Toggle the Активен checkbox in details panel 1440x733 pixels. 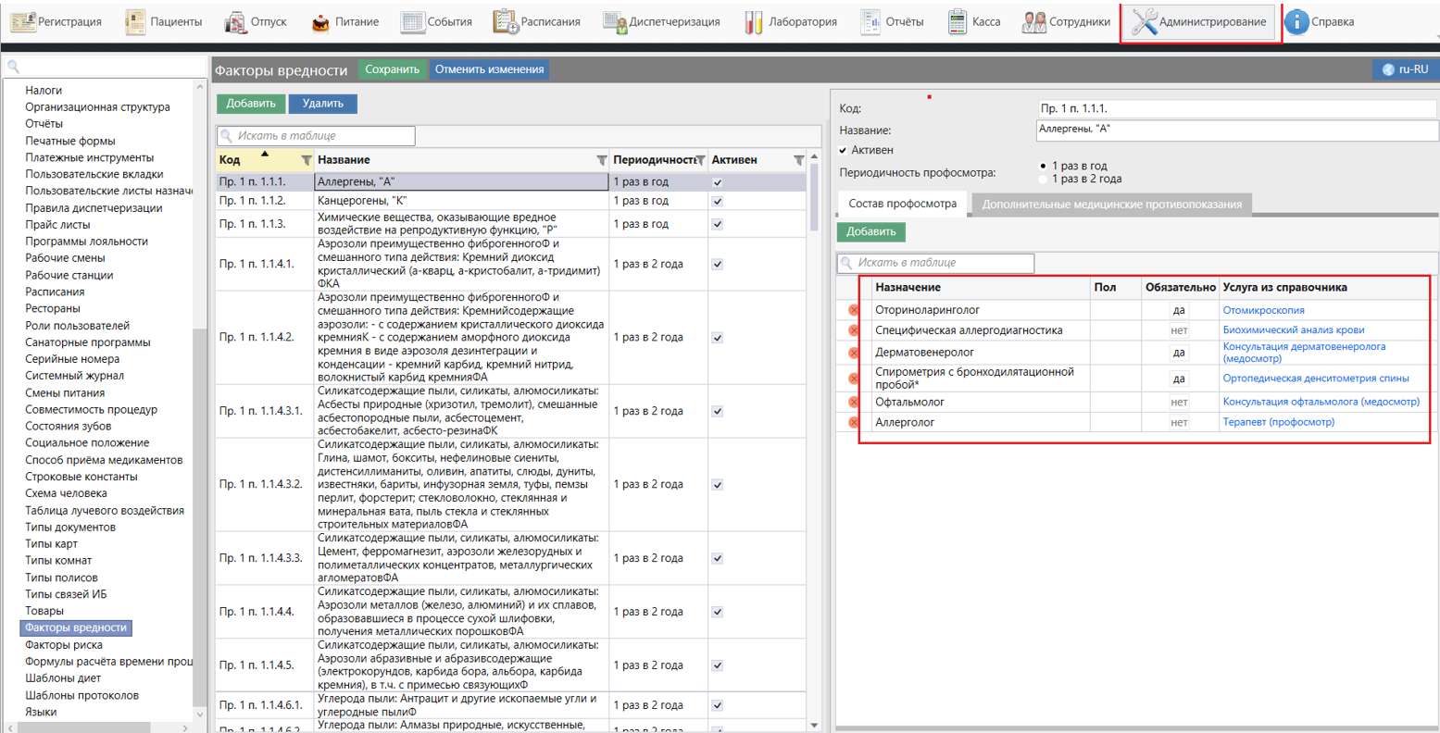tap(844, 150)
